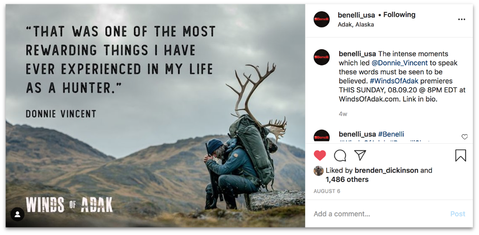The height and width of the screenshot is (235, 479).
Task: Like the second comment's small heart
Action: click(464, 137)
